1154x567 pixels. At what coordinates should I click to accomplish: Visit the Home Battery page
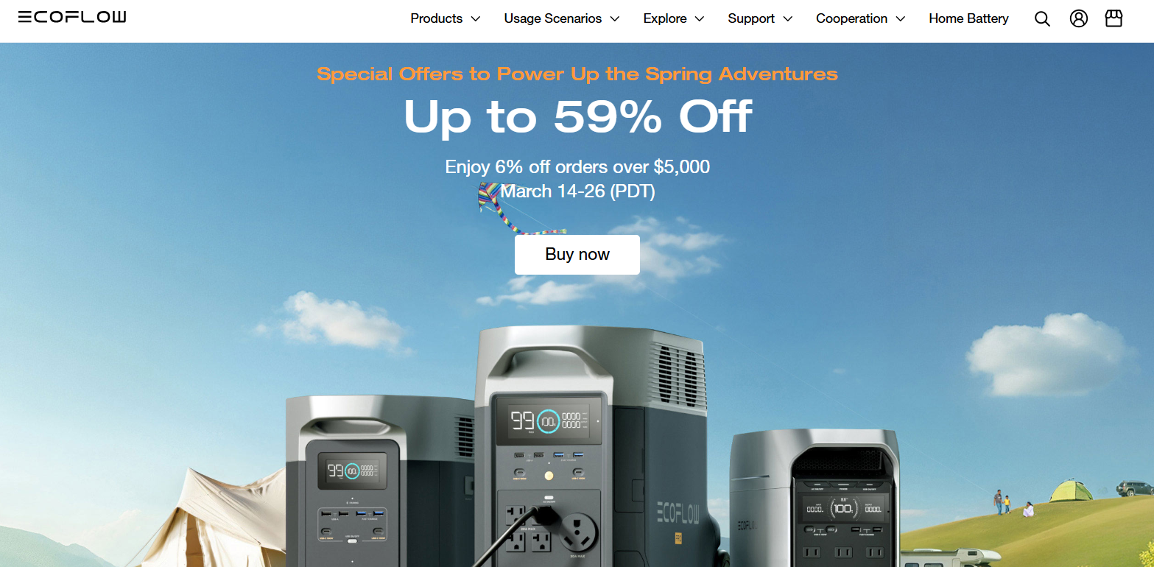[968, 18]
